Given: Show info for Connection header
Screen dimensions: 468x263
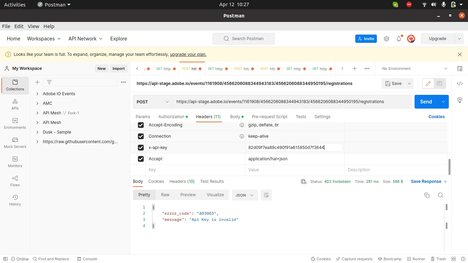Looking at the screenshot, I should [x=242, y=136].
